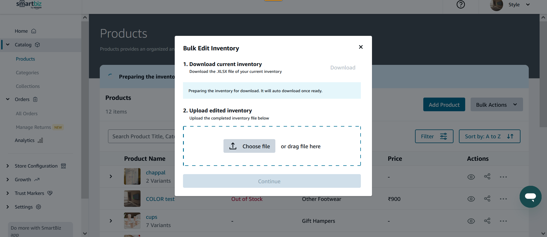547x237 pixels.
Task: Click the share icon for cups
Action: (x=487, y=221)
